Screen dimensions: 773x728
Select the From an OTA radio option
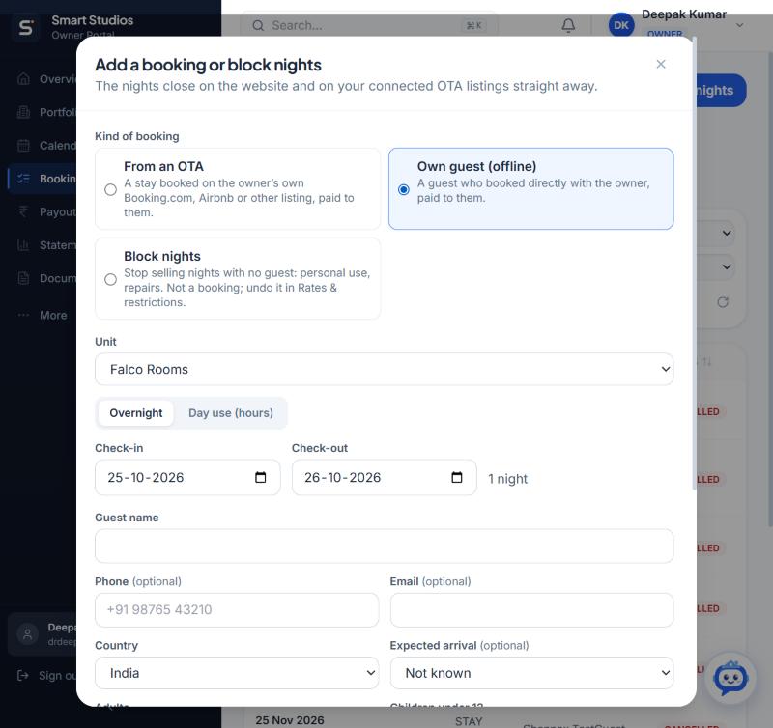[x=110, y=189]
